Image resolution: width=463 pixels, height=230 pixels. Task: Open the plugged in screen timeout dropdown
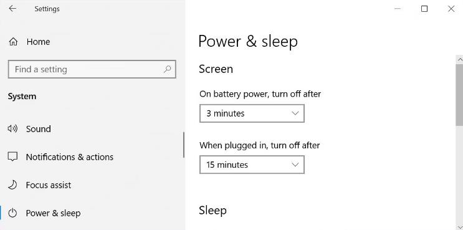[252, 165]
